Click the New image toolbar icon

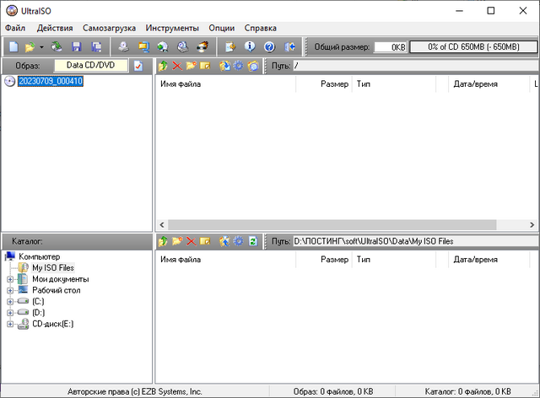click(x=13, y=47)
